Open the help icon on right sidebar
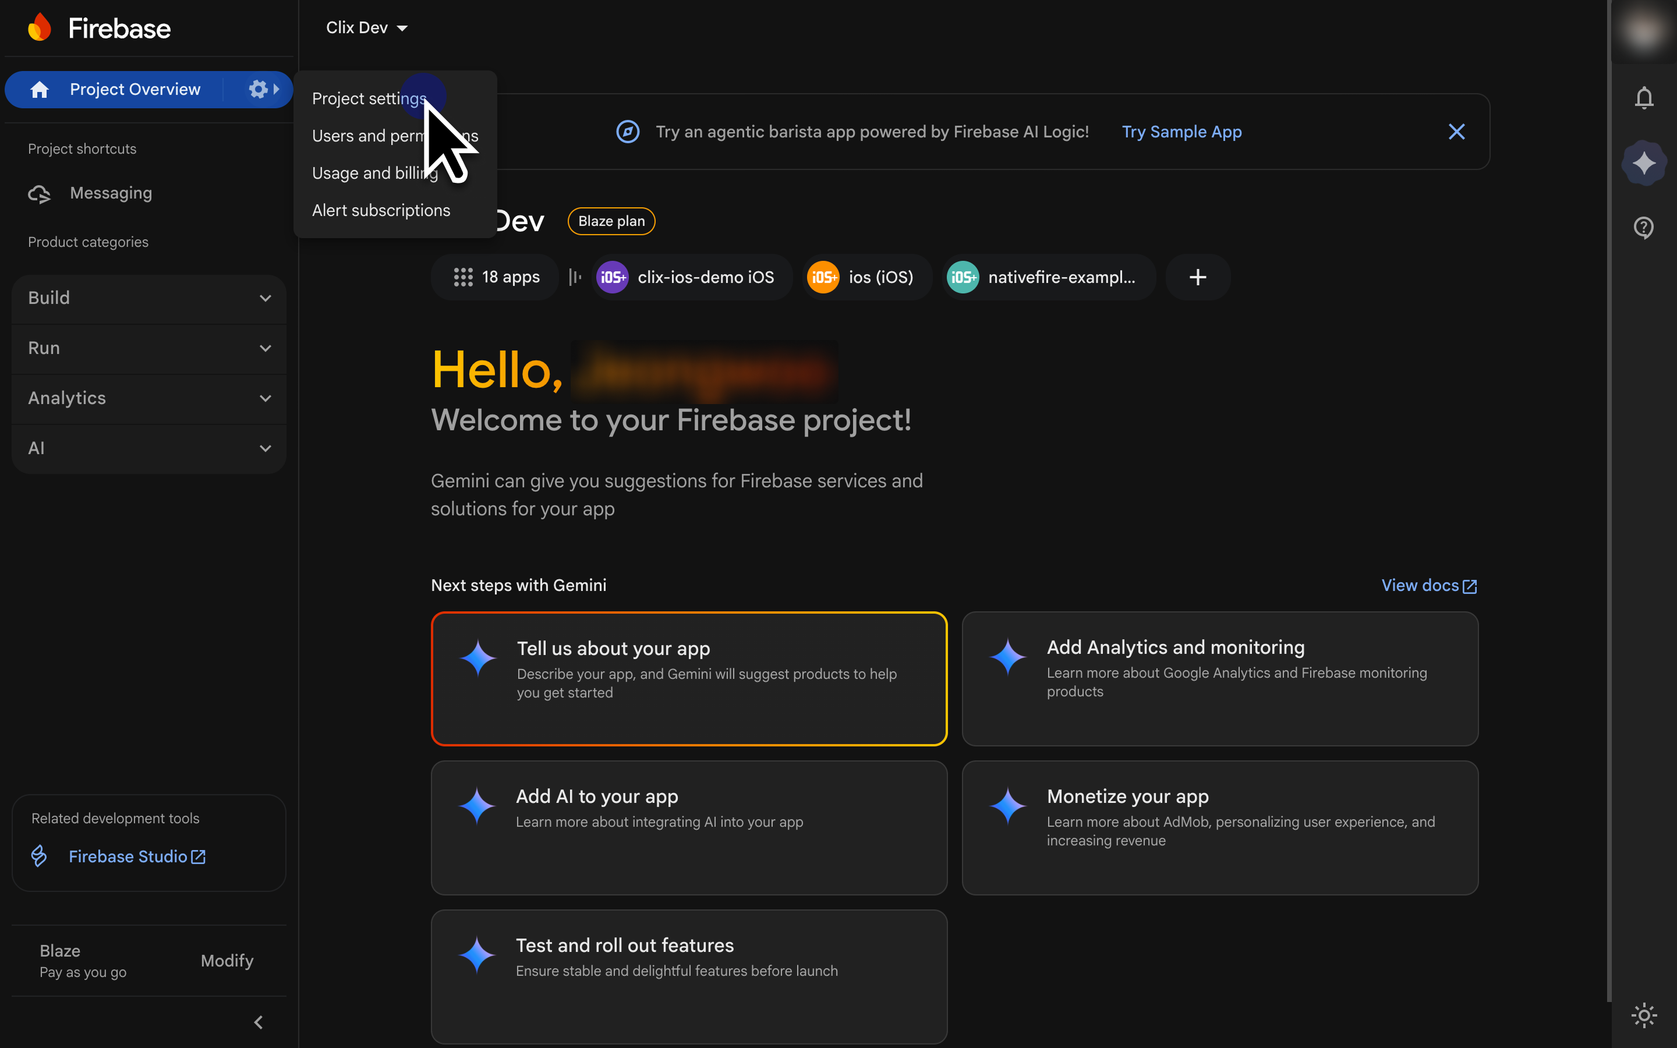 click(x=1644, y=227)
